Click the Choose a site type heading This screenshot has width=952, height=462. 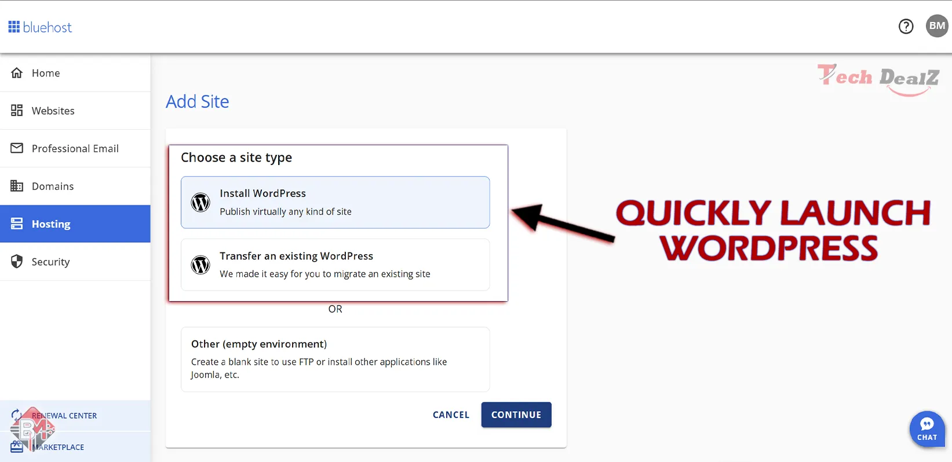[x=236, y=157]
